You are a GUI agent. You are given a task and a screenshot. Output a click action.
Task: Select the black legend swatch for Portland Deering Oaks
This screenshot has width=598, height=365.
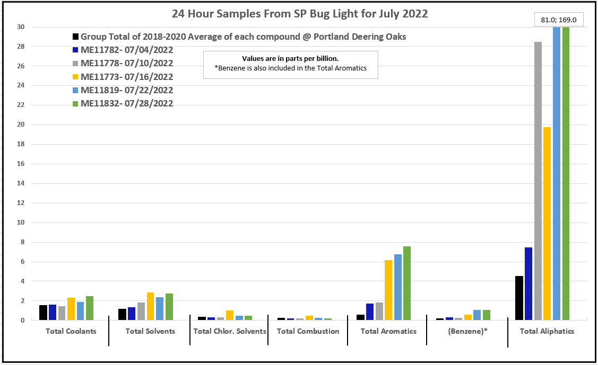(76, 37)
